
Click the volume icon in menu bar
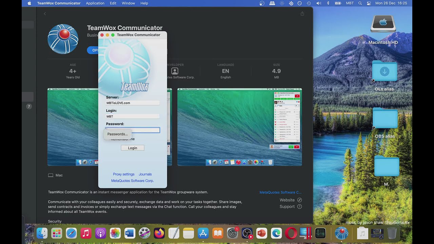click(319, 3)
